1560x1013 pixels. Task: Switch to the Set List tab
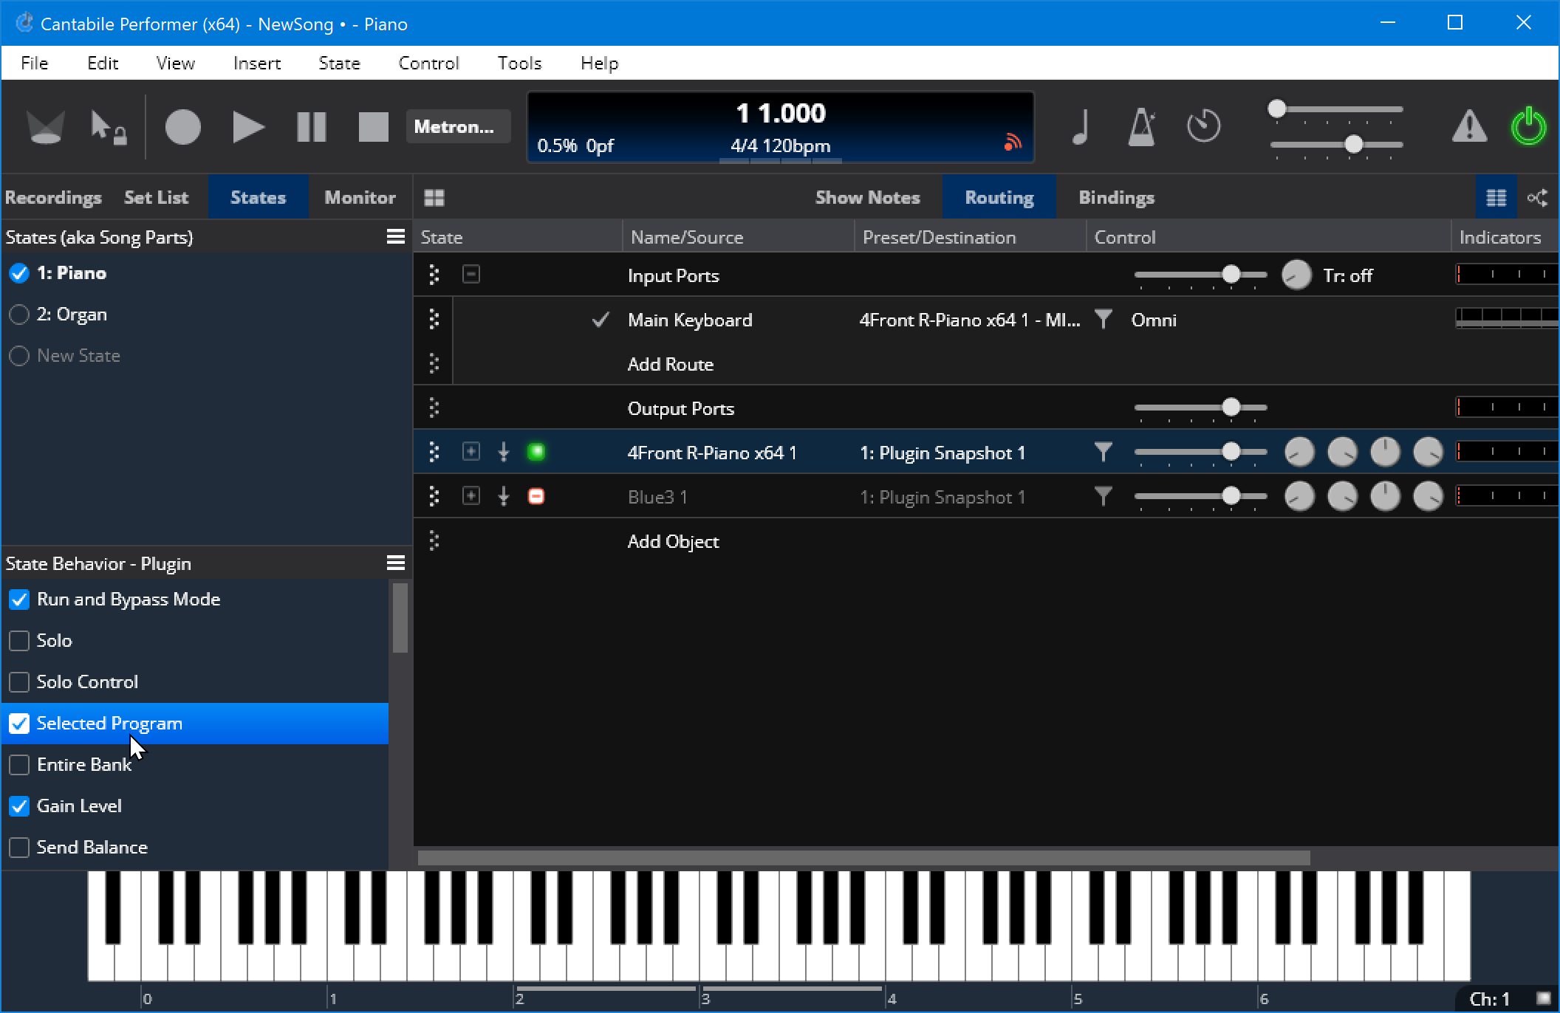pos(156,197)
